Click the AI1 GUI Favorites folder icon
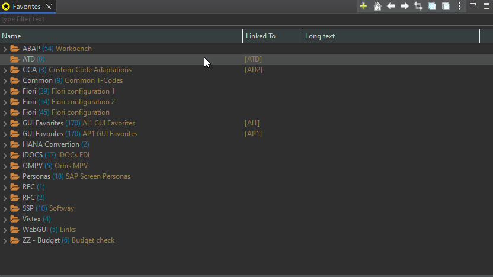Image resolution: width=493 pixels, height=277 pixels. click(x=14, y=123)
